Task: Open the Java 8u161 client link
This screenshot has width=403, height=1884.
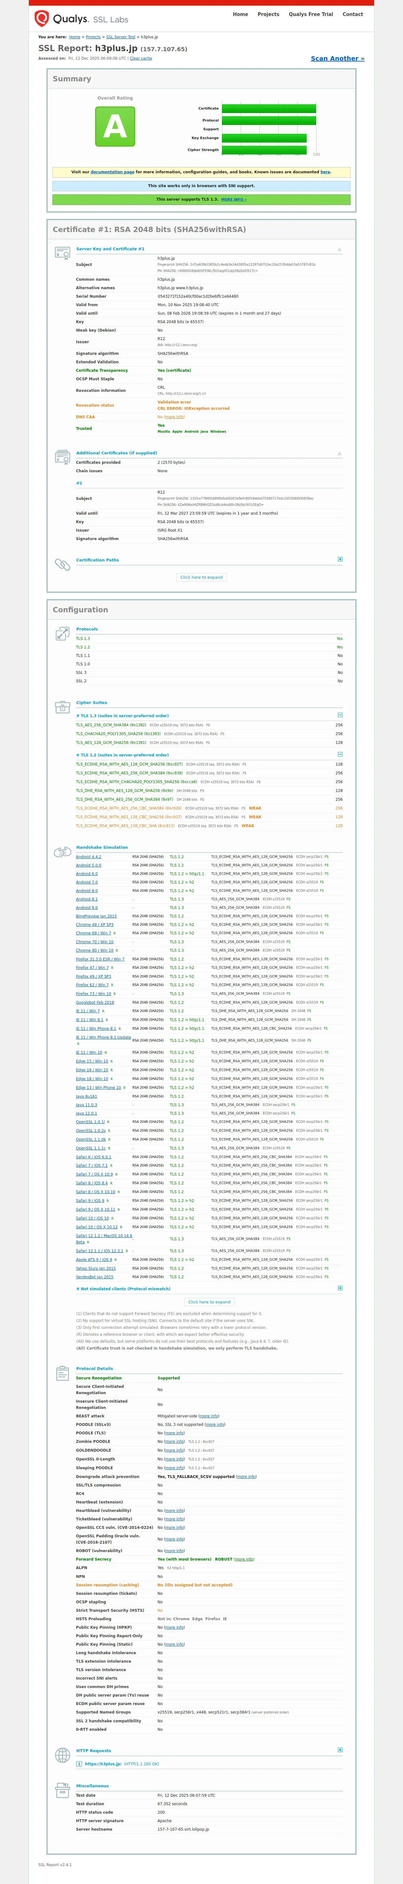Action: click(86, 1096)
